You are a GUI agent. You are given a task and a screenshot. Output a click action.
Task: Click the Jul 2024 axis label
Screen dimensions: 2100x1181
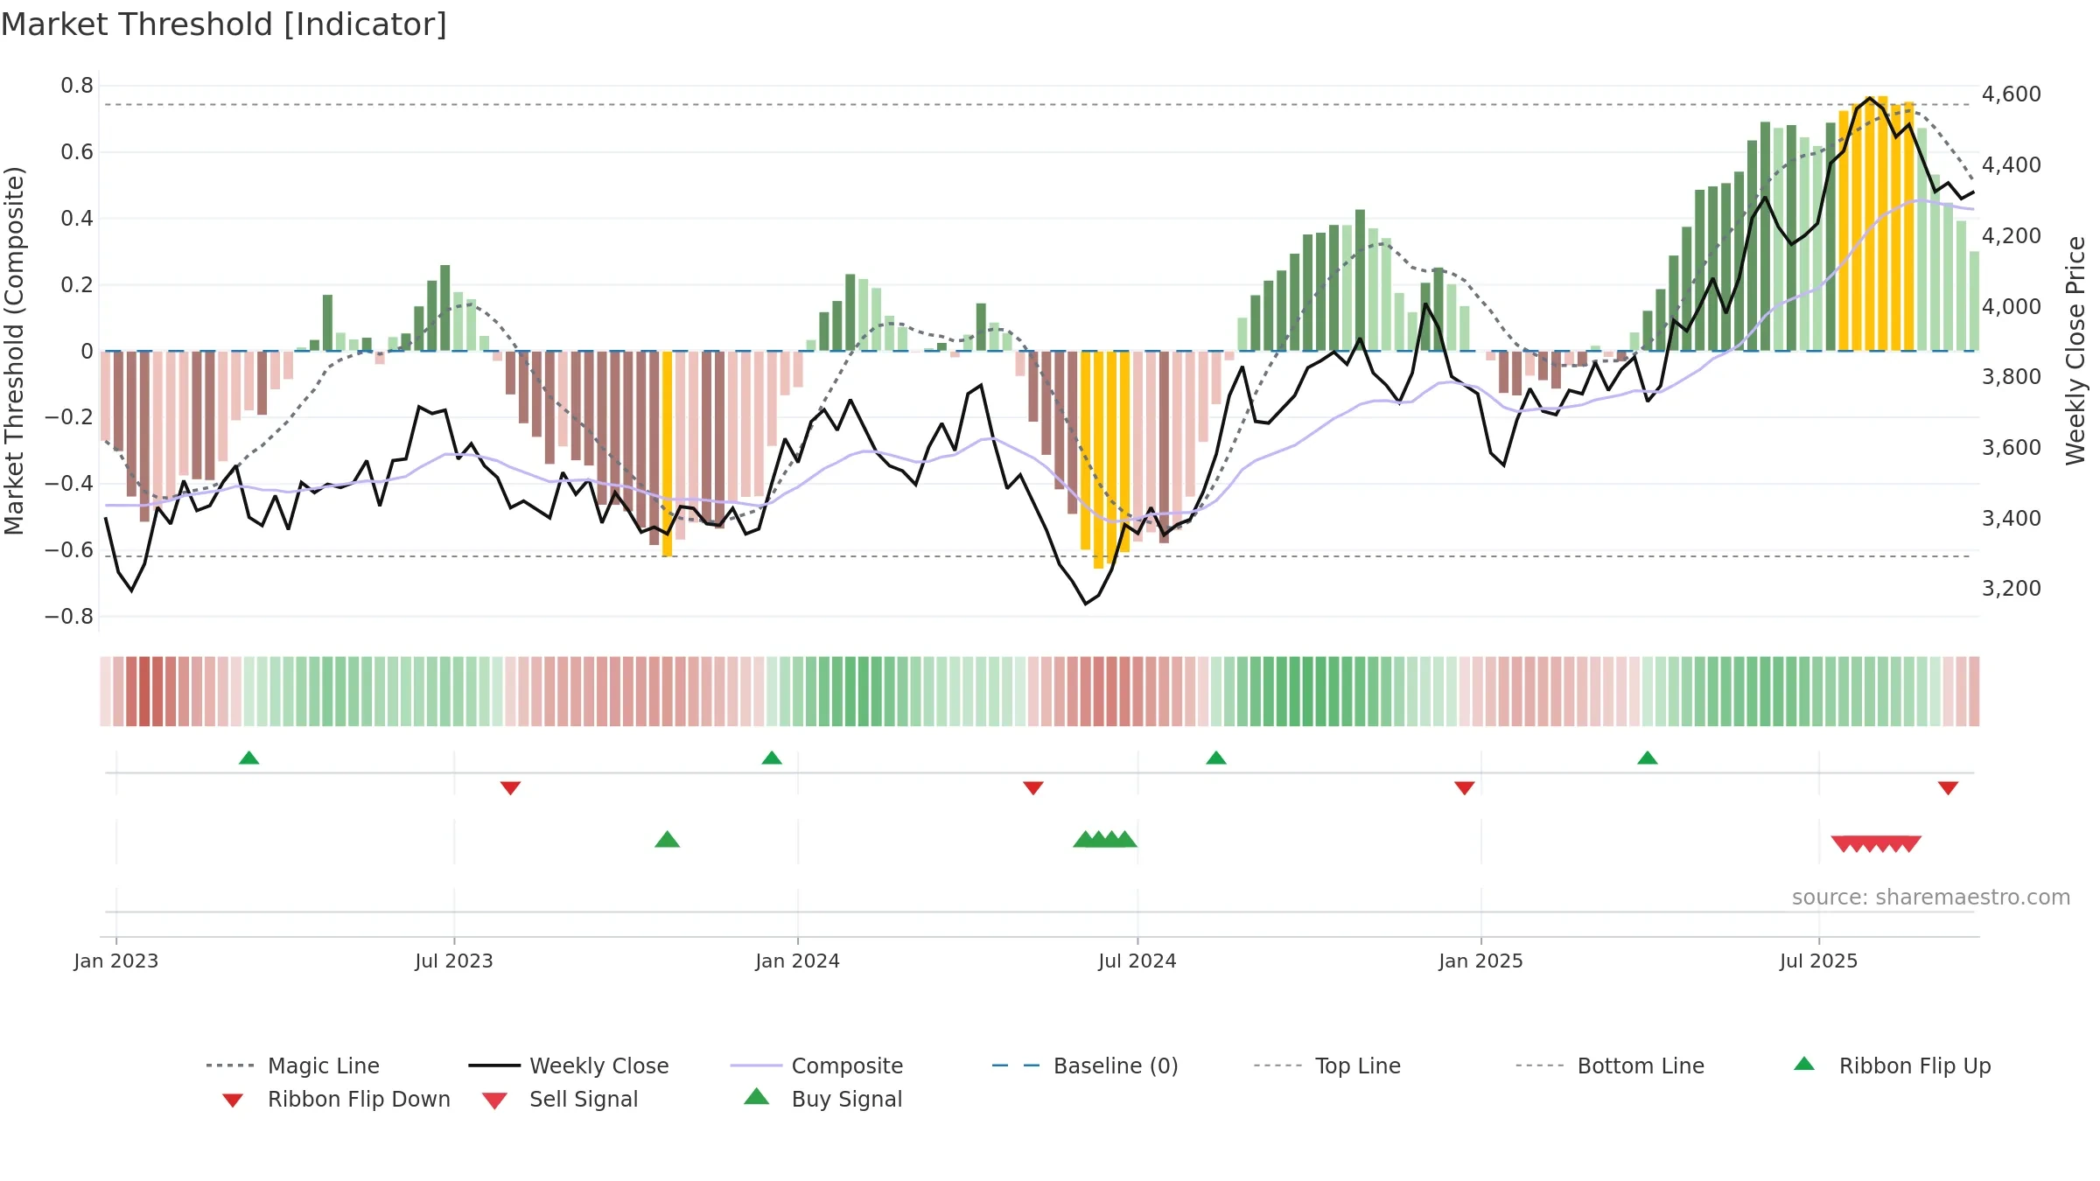(1137, 961)
